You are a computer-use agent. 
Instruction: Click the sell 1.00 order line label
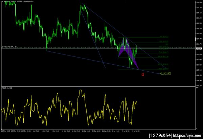9,46
